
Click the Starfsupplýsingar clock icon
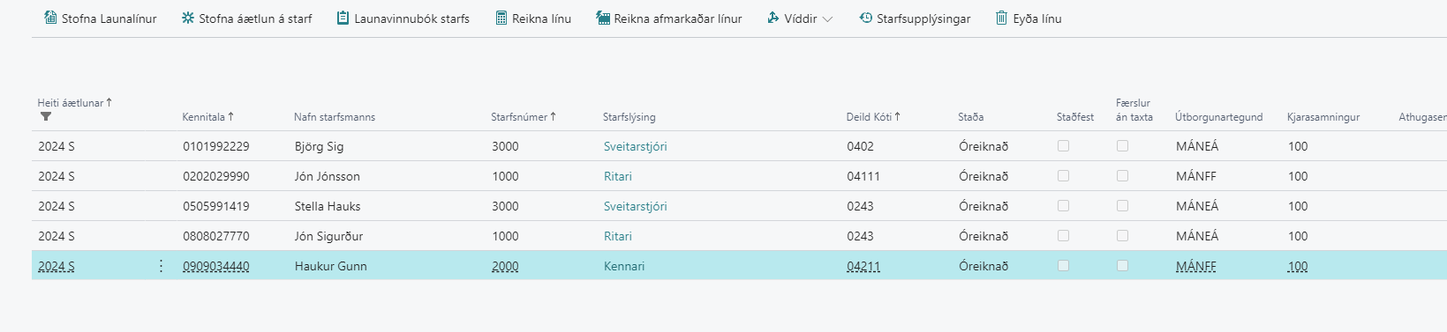coord(865,18)
